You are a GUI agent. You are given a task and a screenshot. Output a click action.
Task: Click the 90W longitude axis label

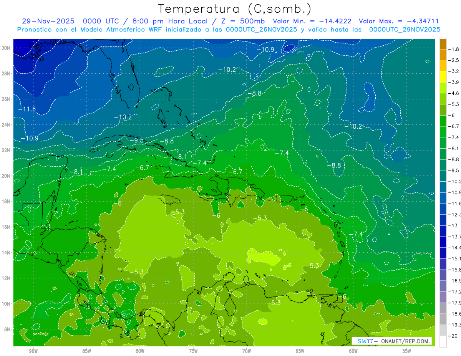tap(33, 351)
